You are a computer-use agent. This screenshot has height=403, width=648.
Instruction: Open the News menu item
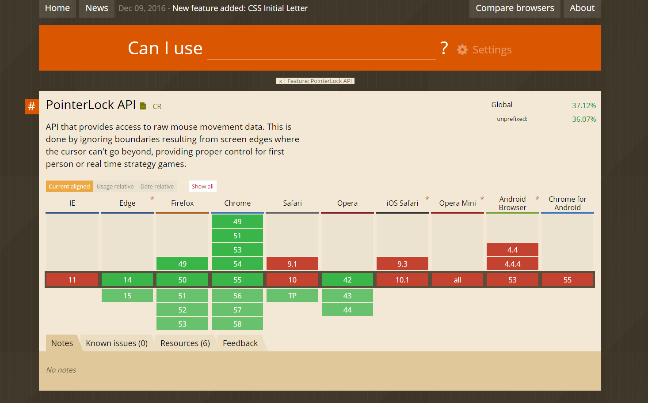pyautogui.click(x=97, y=8)
